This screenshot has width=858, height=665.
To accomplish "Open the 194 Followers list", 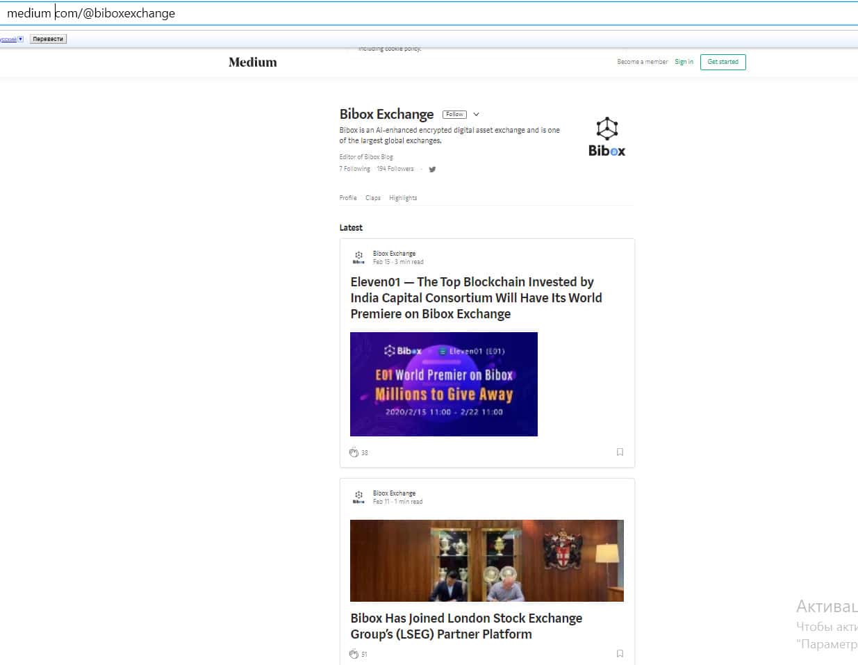I will click(x=395, y=169).
